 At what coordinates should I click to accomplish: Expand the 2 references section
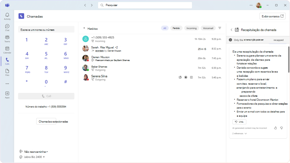point(239,134)
